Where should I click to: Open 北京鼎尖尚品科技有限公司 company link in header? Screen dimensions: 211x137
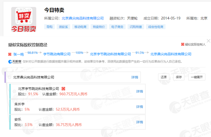pos(83,18)
